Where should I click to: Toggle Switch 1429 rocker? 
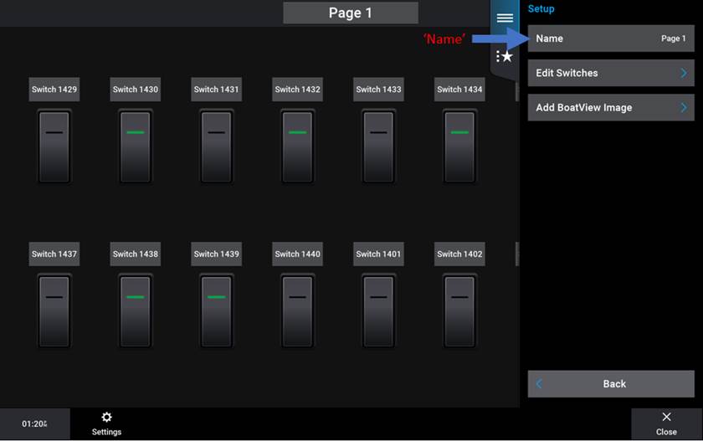[54, 146]
